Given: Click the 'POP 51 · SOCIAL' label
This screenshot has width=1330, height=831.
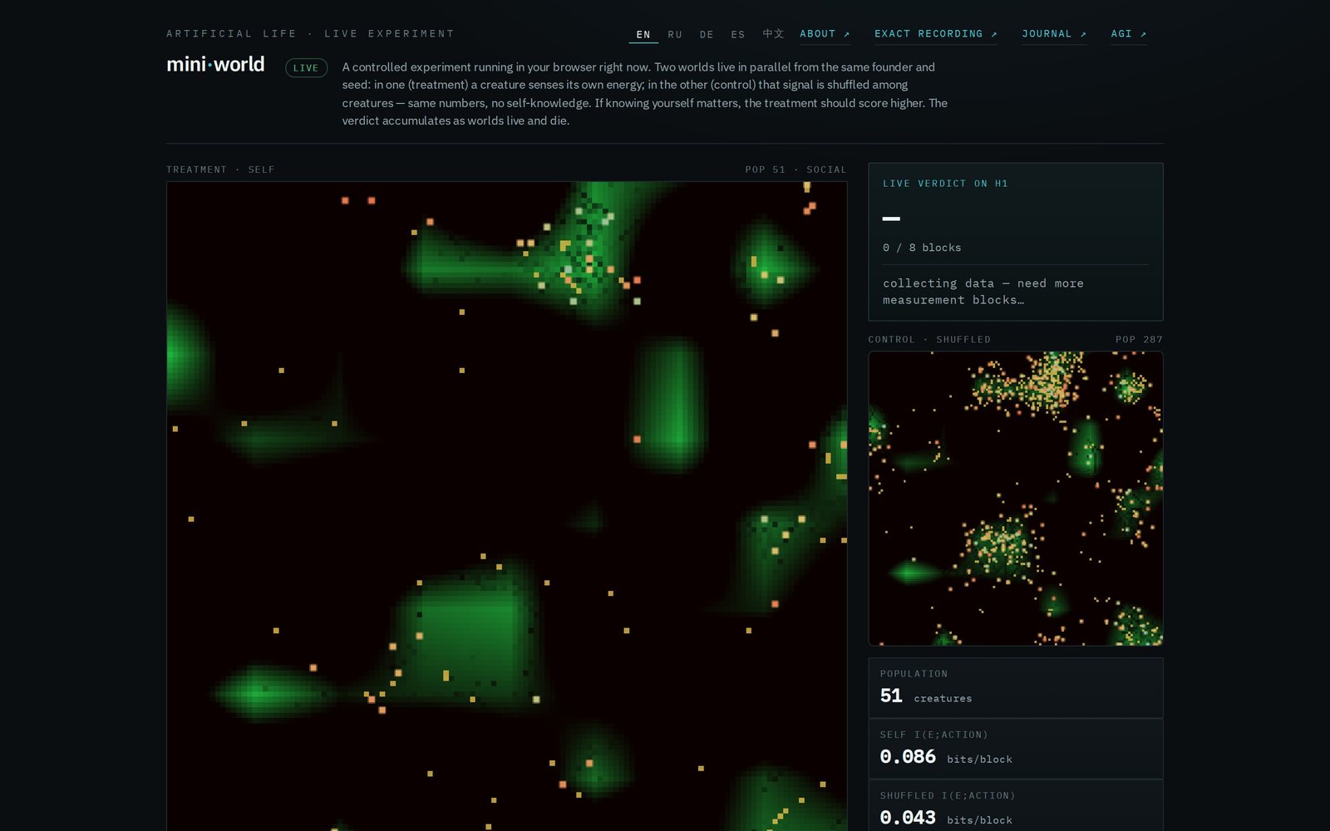Looking at the screenshot, I should pos(796,170).
